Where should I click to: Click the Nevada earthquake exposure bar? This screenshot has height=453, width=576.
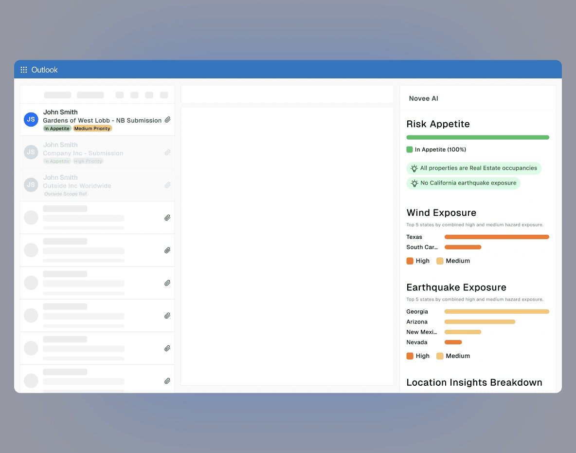click(453, 342)
